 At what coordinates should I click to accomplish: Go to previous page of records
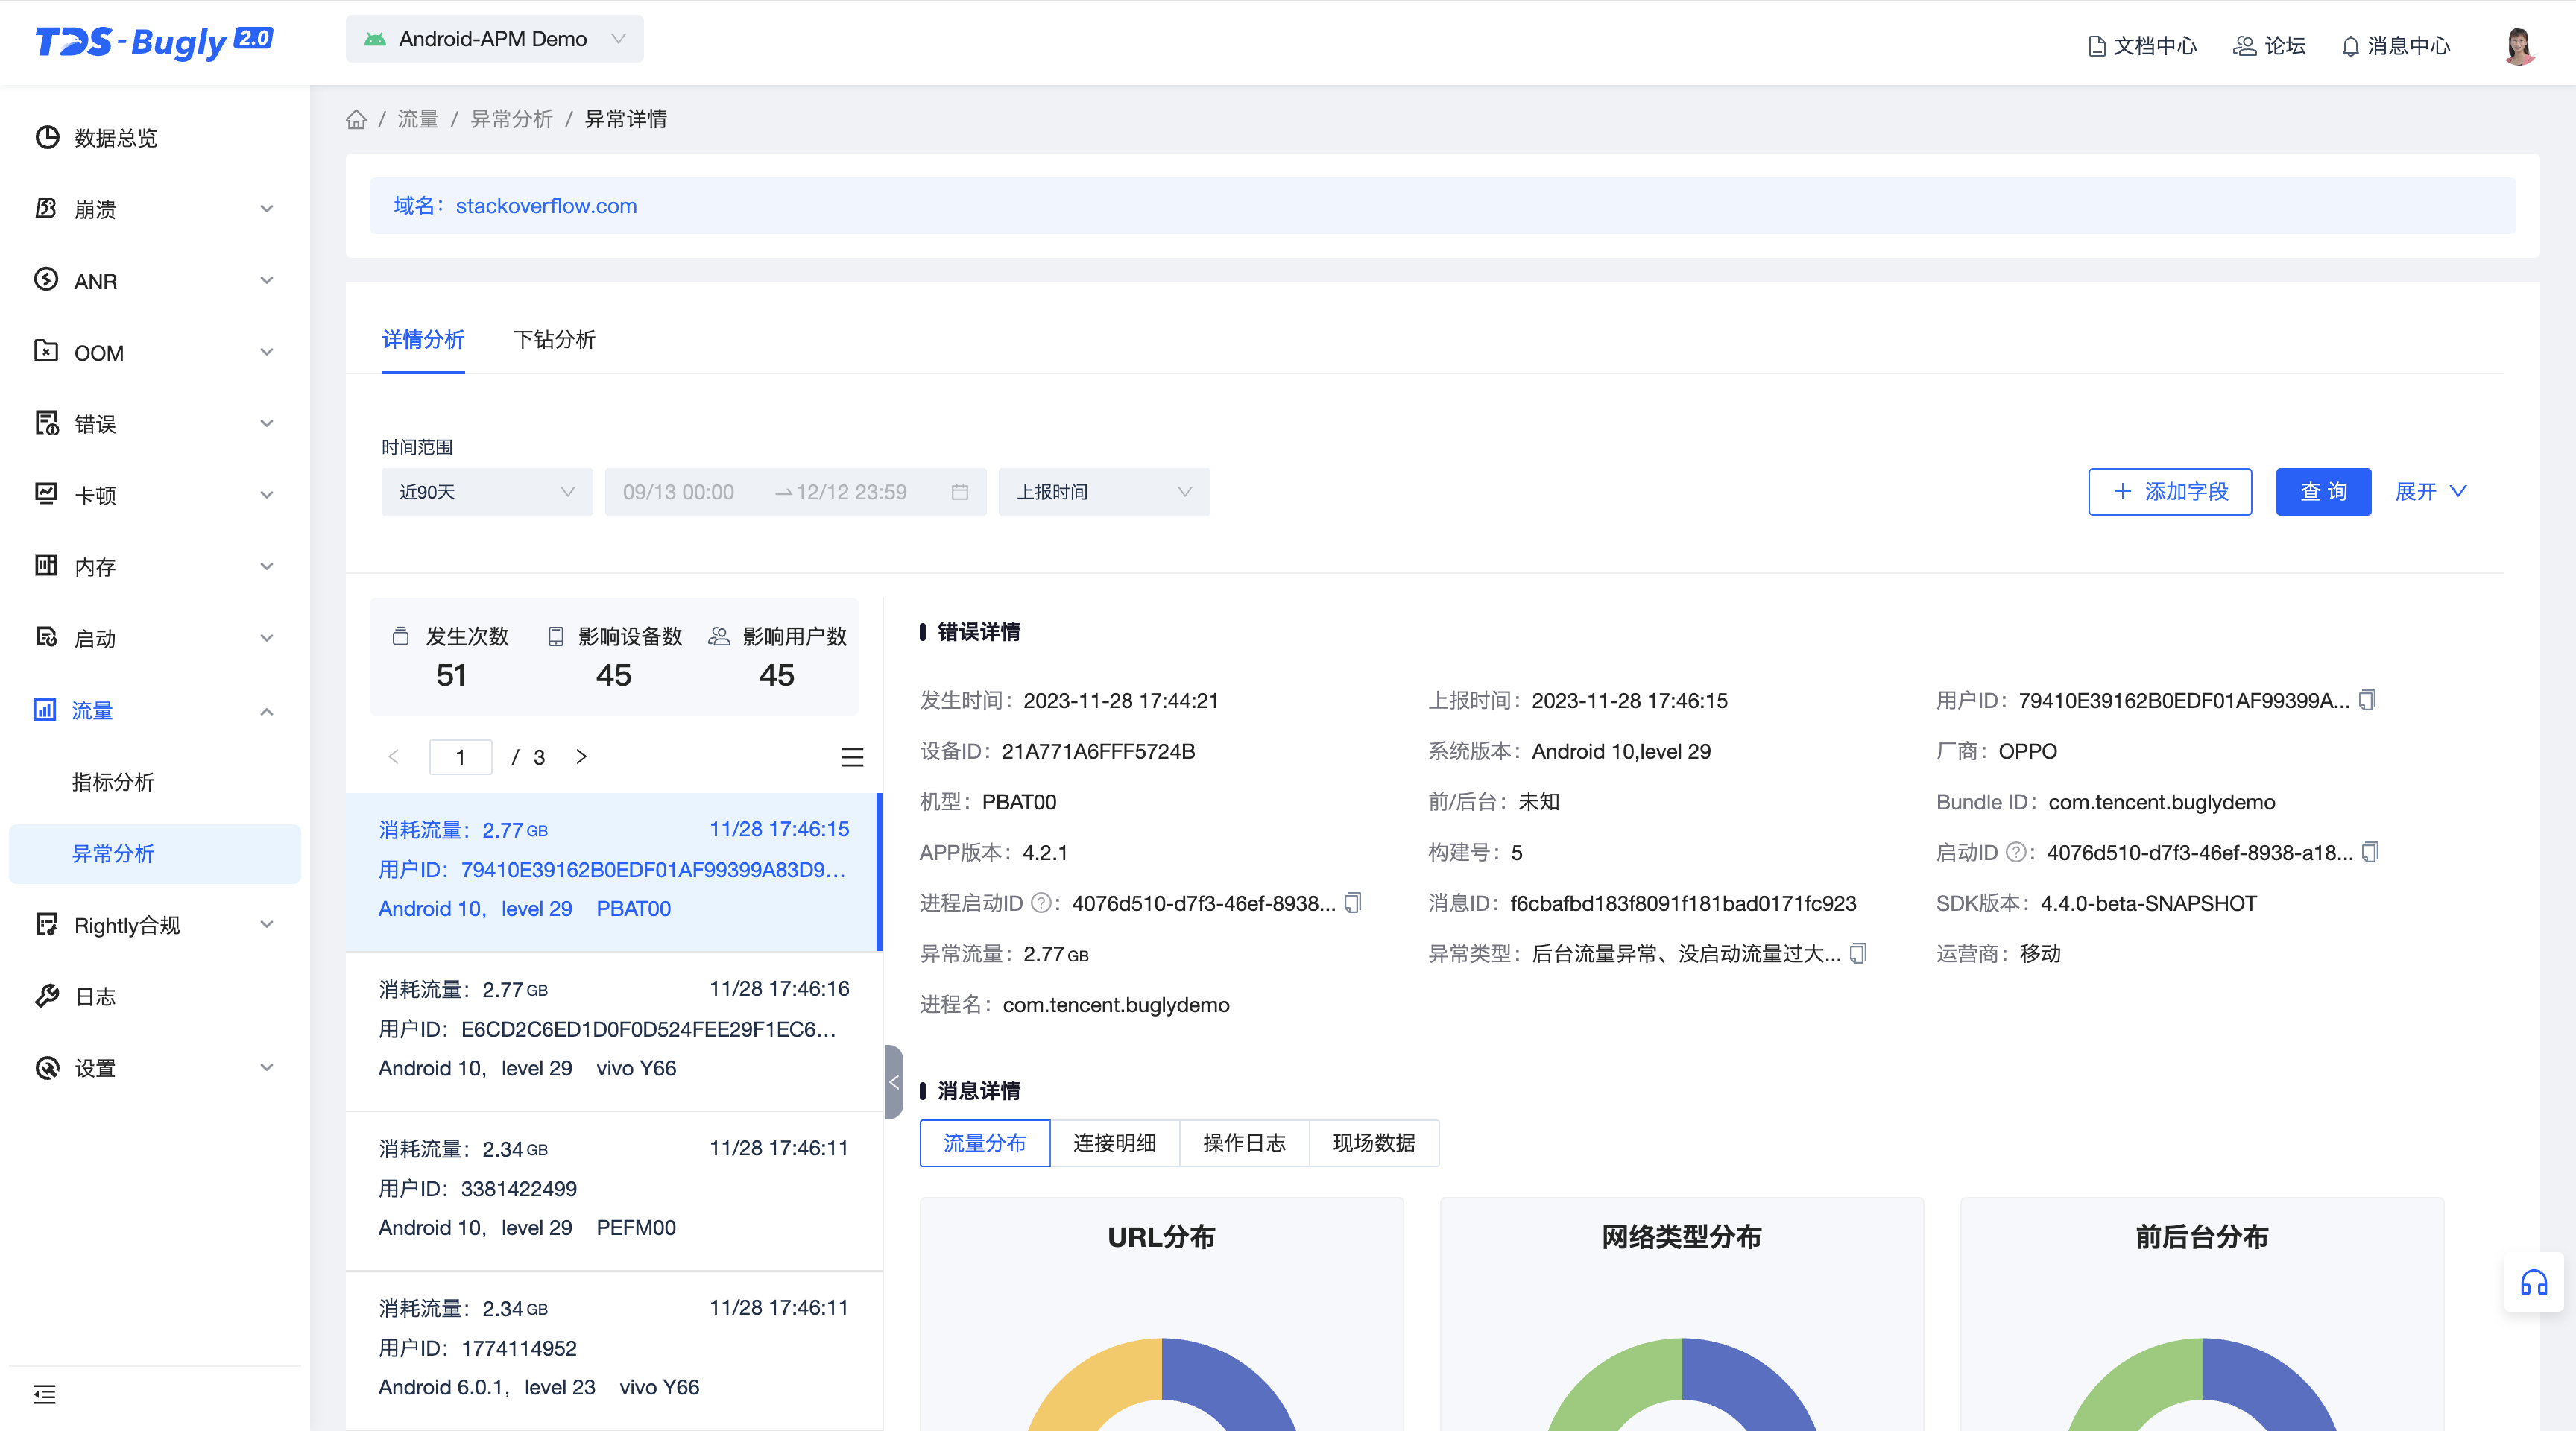pos(394,757)
